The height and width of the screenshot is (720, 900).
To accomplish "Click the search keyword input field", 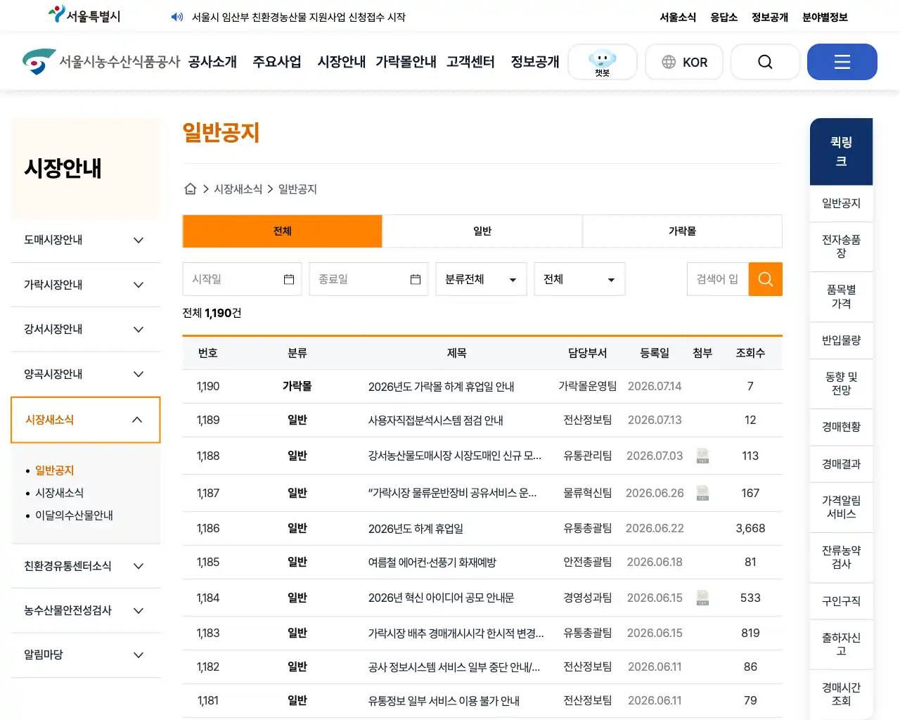I will pyautogui.click(x=718, y=279).
